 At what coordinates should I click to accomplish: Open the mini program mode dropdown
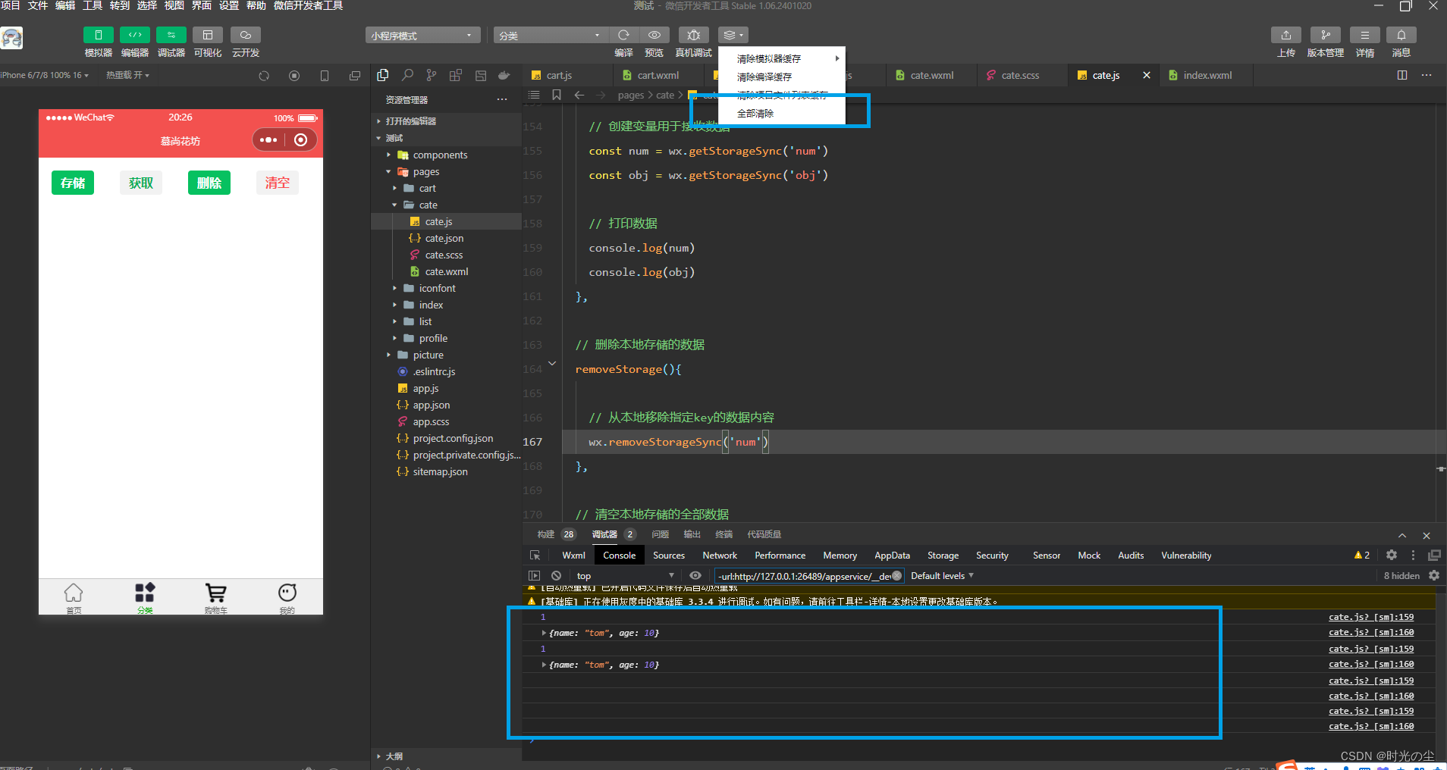(x=422, y=36)
